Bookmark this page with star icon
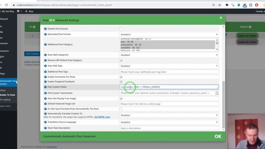The image size is (265, 149). tap(219, 5)
